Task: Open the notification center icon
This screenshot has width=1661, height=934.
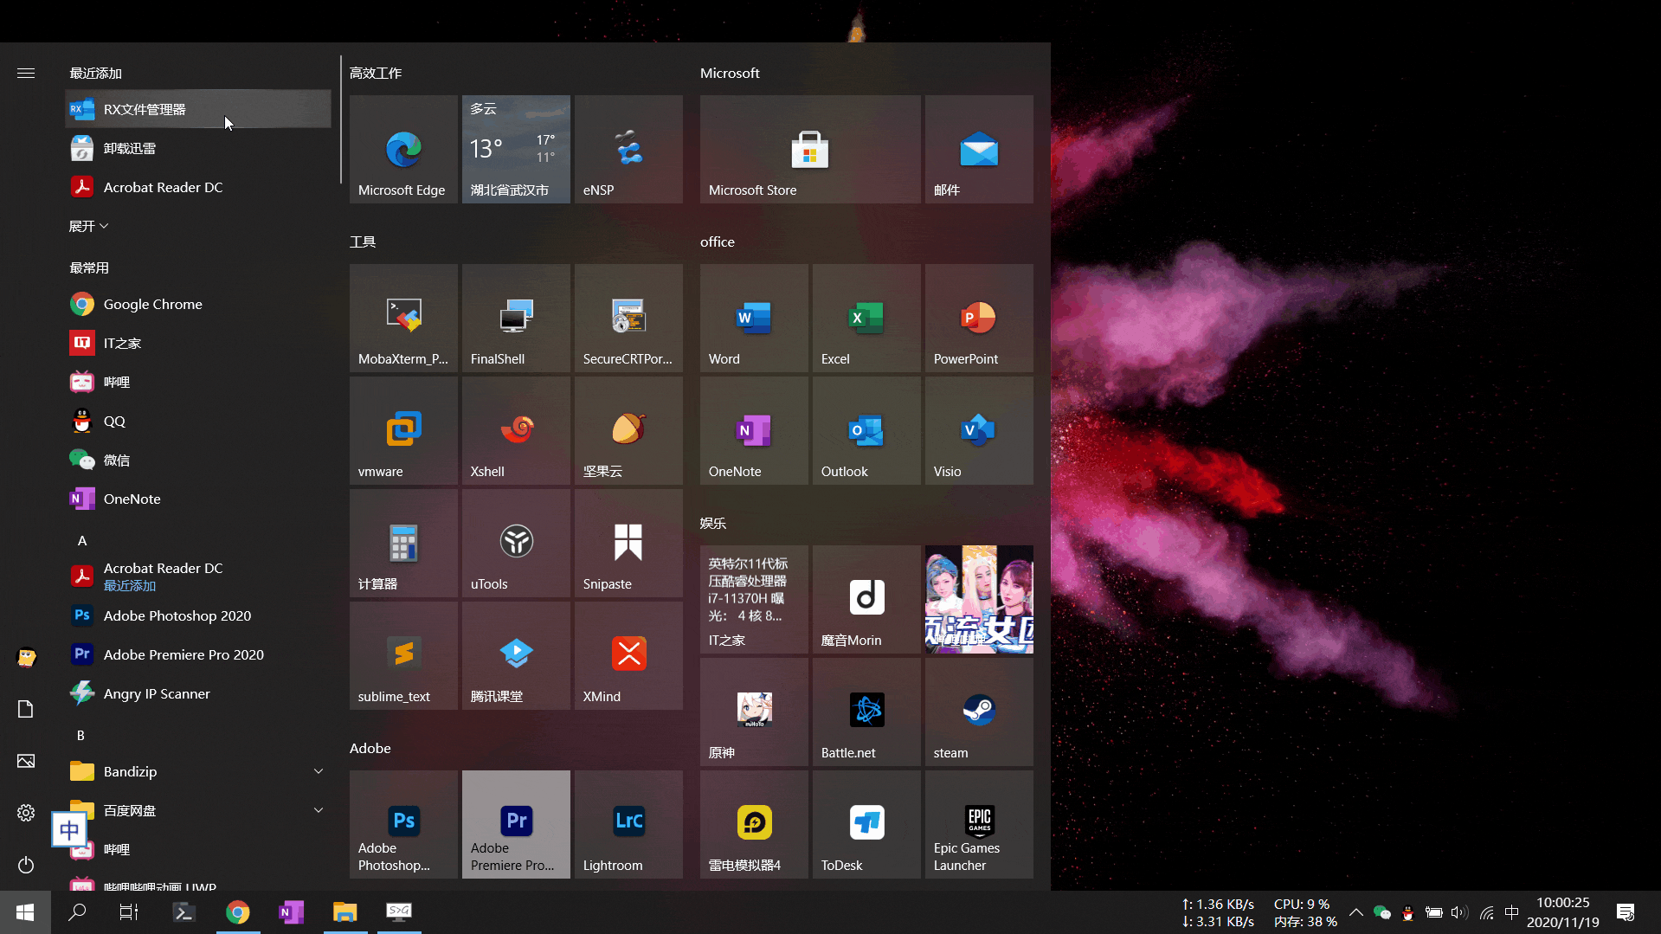Action: click(1626, 912)
